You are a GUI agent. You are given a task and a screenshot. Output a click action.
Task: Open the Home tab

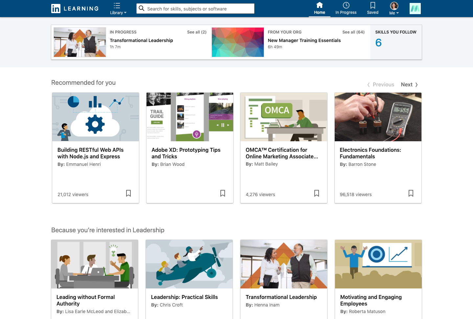click(319, 9)
